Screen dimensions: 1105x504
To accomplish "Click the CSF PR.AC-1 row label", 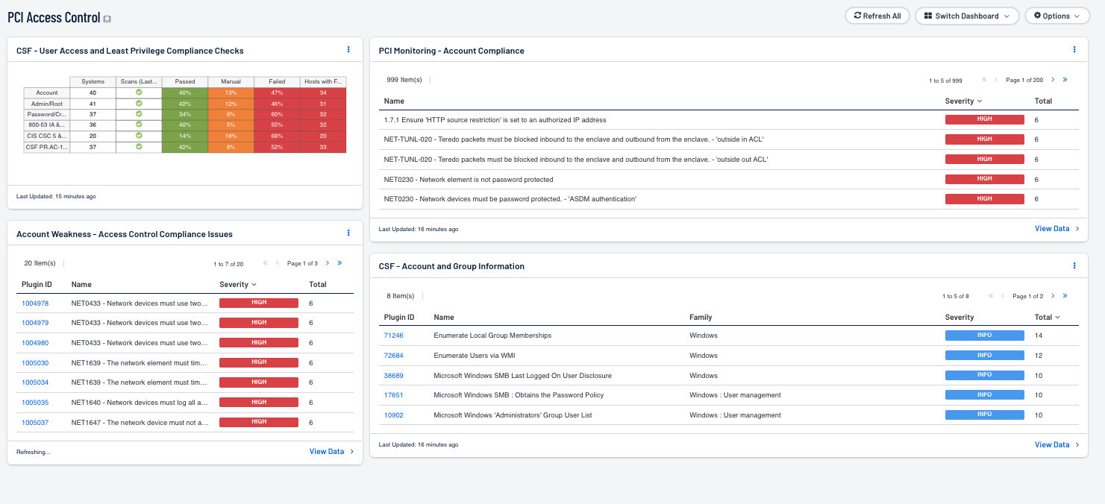I will tap(47, 147).
